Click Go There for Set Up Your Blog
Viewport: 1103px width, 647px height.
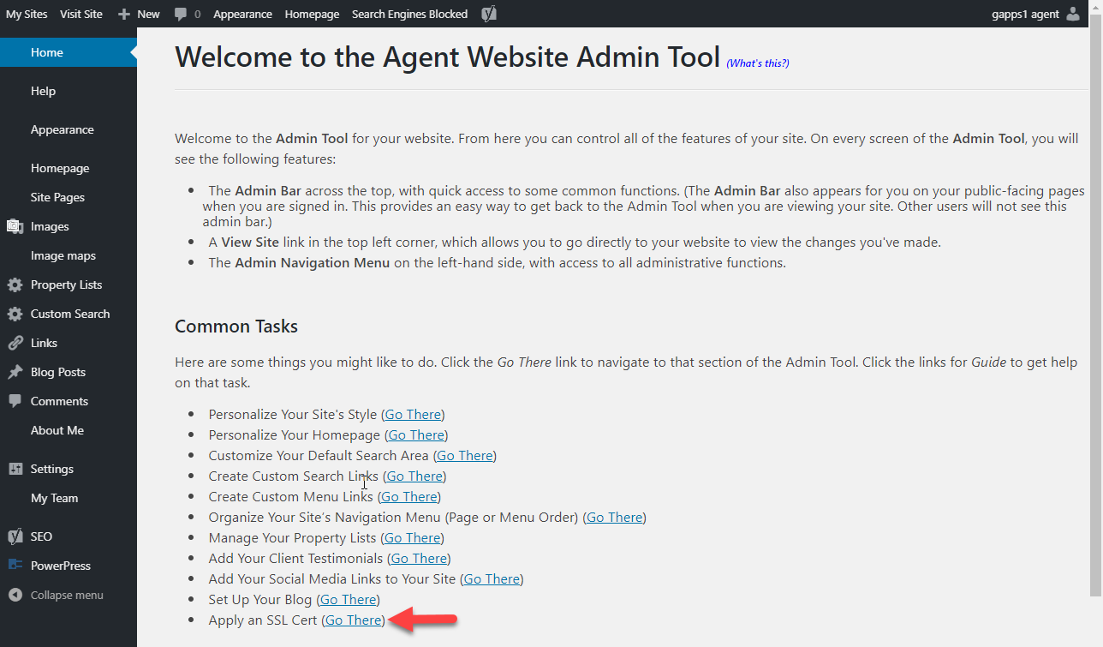tap(348, 599)
